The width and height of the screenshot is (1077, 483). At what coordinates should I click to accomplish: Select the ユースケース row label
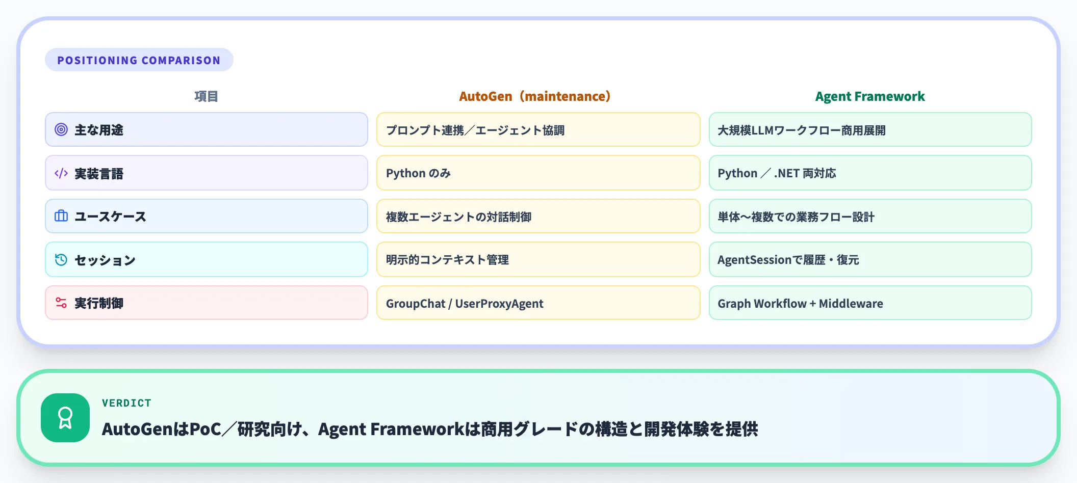point(207,216)
